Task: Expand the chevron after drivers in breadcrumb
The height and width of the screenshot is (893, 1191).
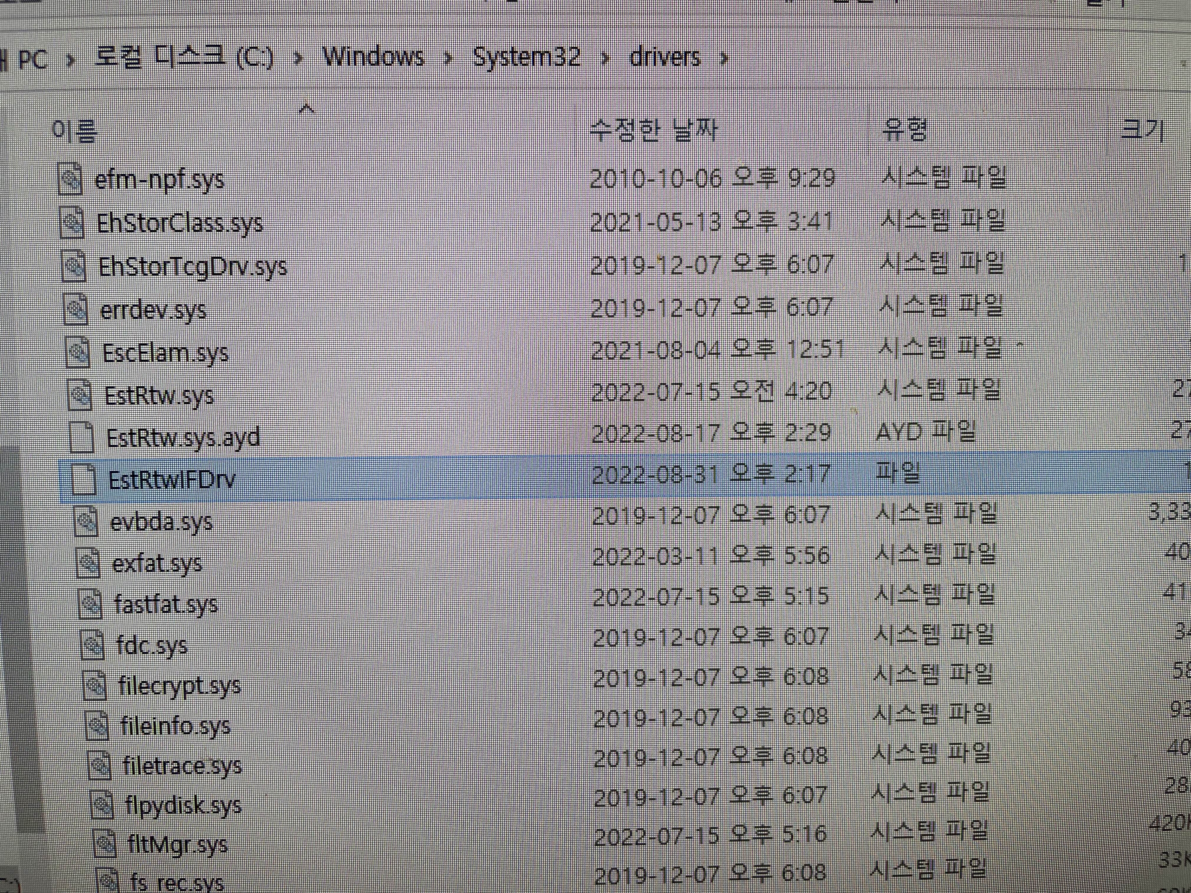Action: 724,58
